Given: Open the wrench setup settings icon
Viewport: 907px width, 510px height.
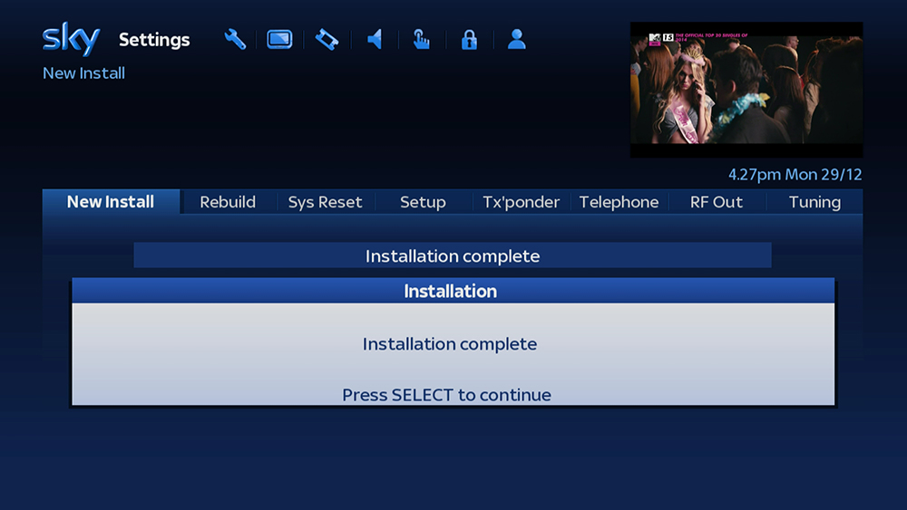Looking at the screenshot, I should (x=235, y=39).
